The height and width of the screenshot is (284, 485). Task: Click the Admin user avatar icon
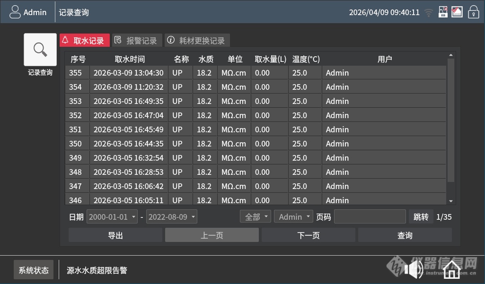click(x=15, y=12)
